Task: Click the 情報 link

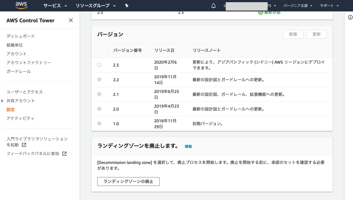Action: (188, 146)
